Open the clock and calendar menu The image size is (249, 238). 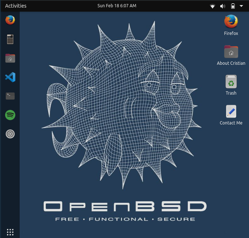pyautogui.click(x=117, y=6)
